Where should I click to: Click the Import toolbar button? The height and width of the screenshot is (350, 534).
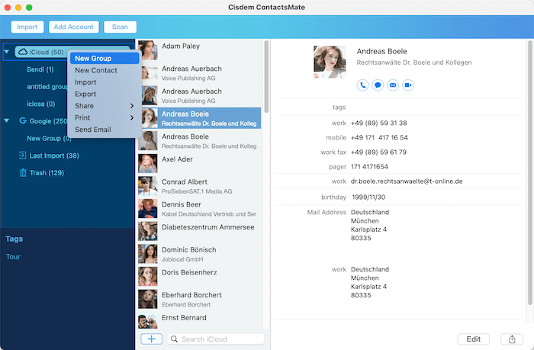tap(27, 27)
